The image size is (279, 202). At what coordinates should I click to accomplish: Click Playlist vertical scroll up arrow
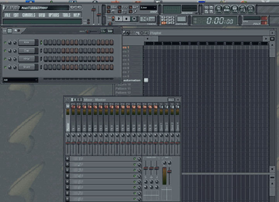272,45
